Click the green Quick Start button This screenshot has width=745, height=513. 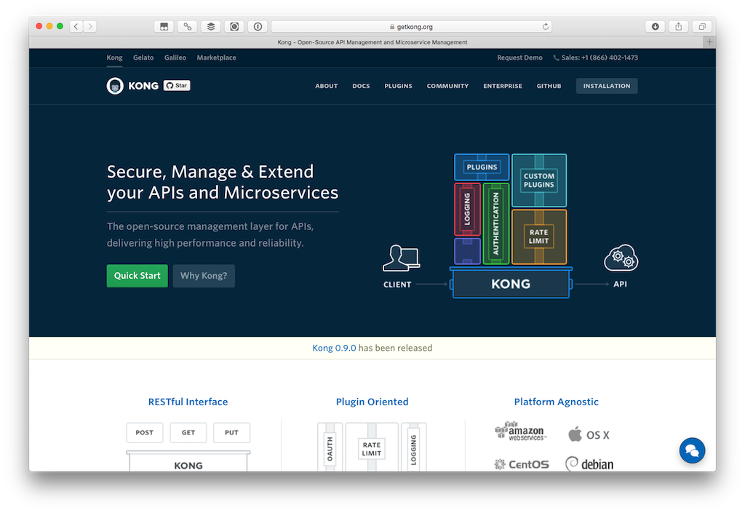point(138,276)
